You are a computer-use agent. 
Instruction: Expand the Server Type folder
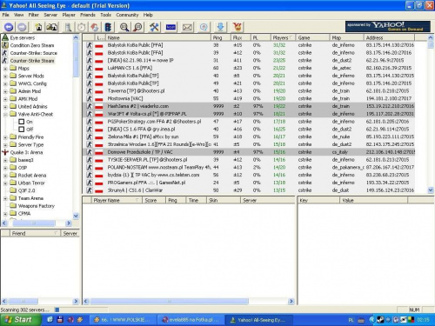(x=5, y=145)
